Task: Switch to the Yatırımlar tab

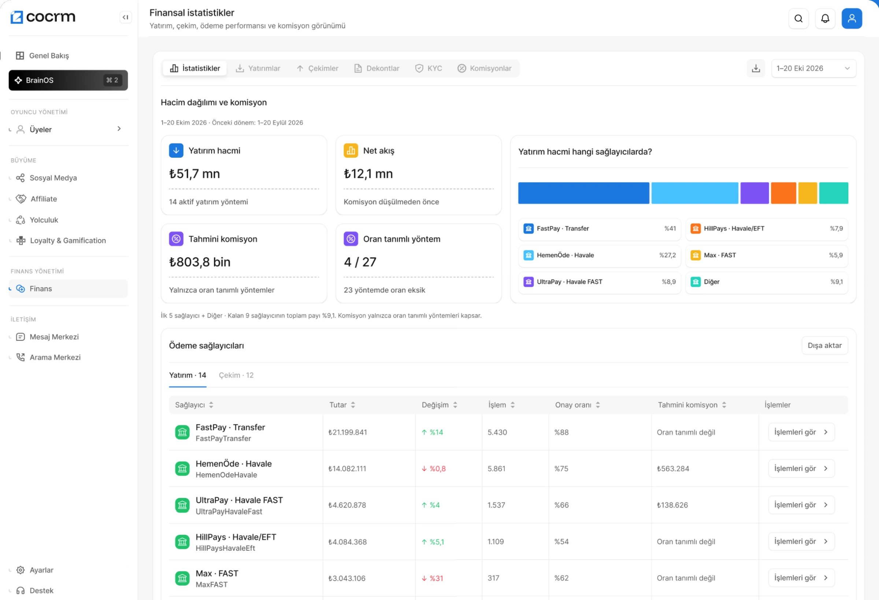Action: [258, 68]
